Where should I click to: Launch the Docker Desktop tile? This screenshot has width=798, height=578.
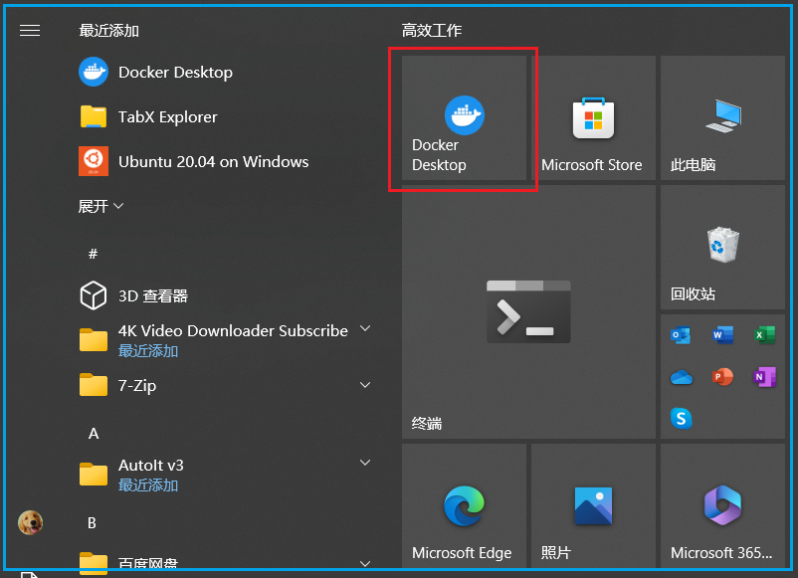pyautogui.click(x=463, y=118)
